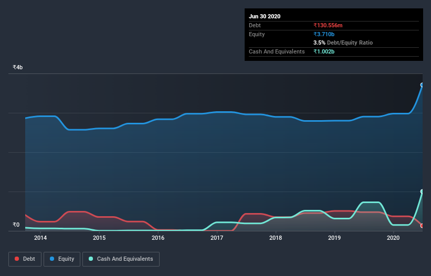This screenshot has height=276, width=431.
Task: Click the ₹1.002b cash value
Action: (x=324, y=51)
